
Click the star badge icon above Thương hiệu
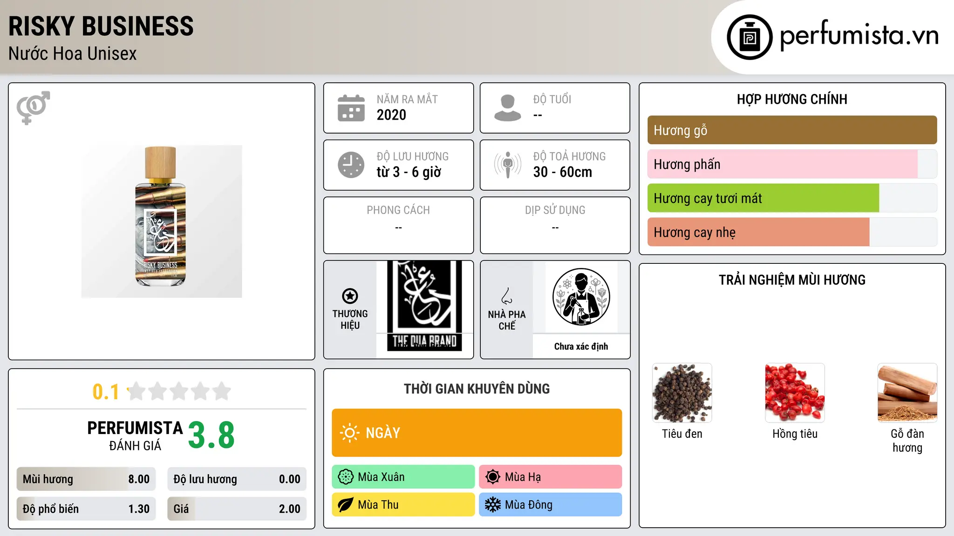point(350,296)
